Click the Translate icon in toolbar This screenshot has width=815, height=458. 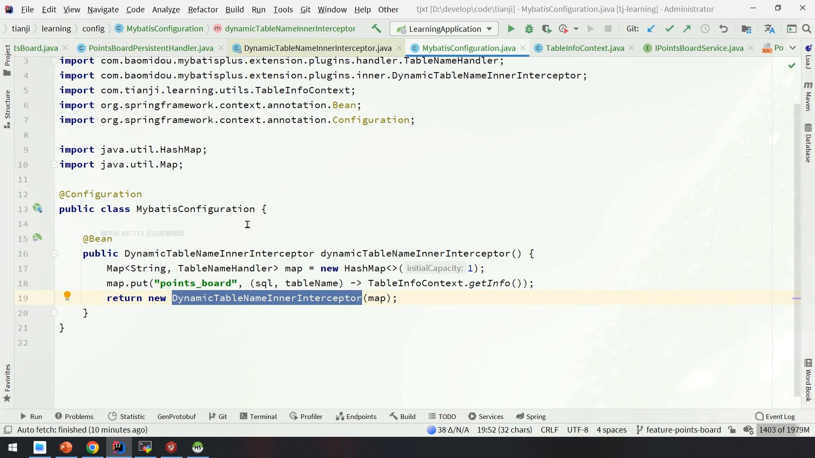pyautogui.click(x=769, y=29)
